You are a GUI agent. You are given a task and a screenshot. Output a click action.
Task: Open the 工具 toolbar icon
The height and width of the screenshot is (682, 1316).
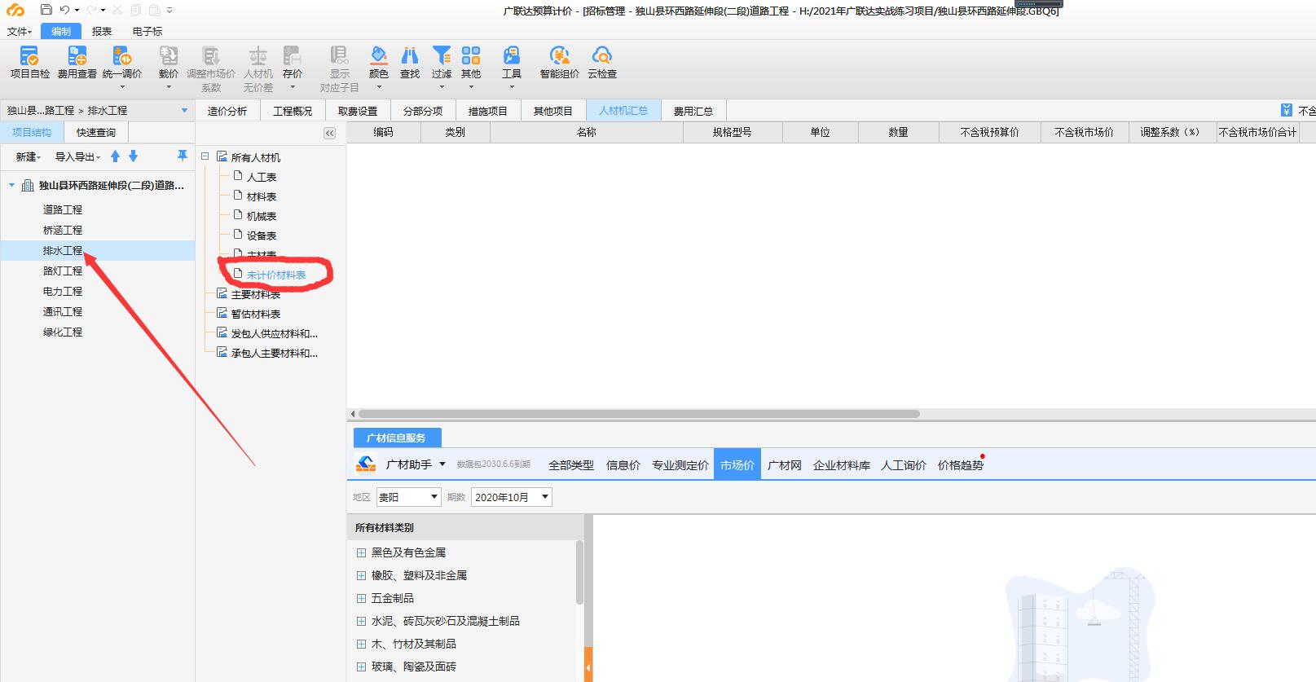coord(512,55)
